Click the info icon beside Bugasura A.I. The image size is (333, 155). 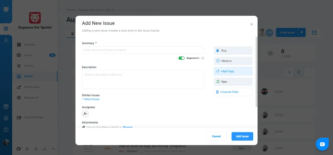tap(203, 58)
